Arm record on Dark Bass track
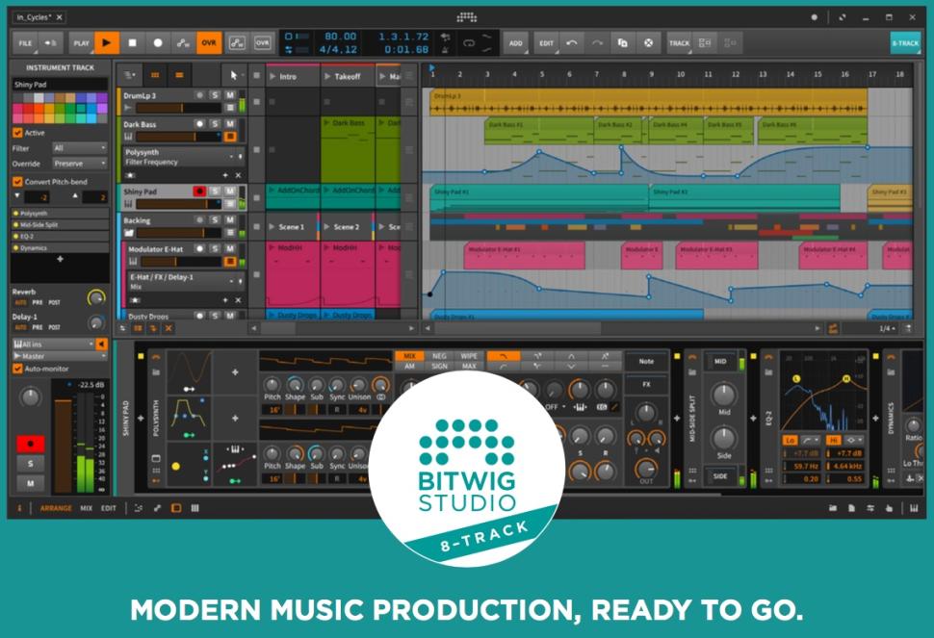 pos(199,124)
